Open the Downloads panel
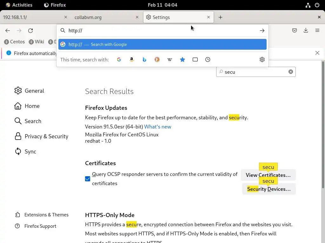The width and height of the screenshot is (325, 243). (306, 31)
